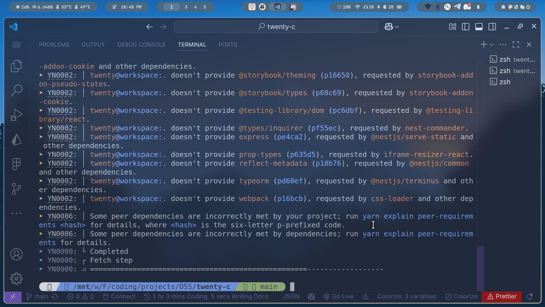The image size is (545, 307).
Task: Click the warning triangle status icon
Action: pos(365,296)
